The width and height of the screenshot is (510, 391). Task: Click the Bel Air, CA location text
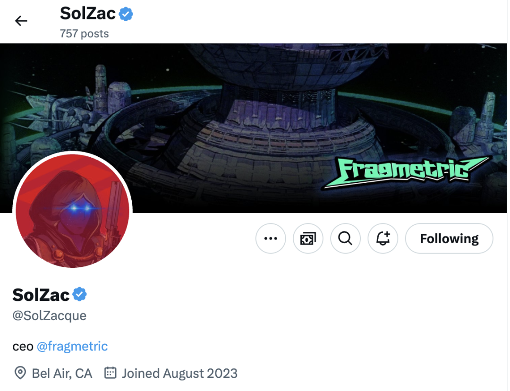[x=62, y=374]
